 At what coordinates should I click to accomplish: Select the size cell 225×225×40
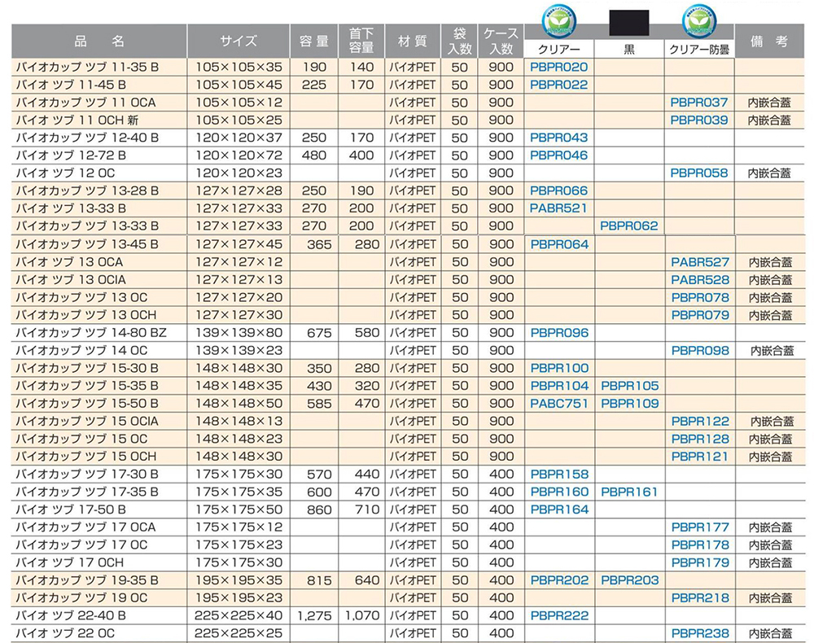(239, 615)
